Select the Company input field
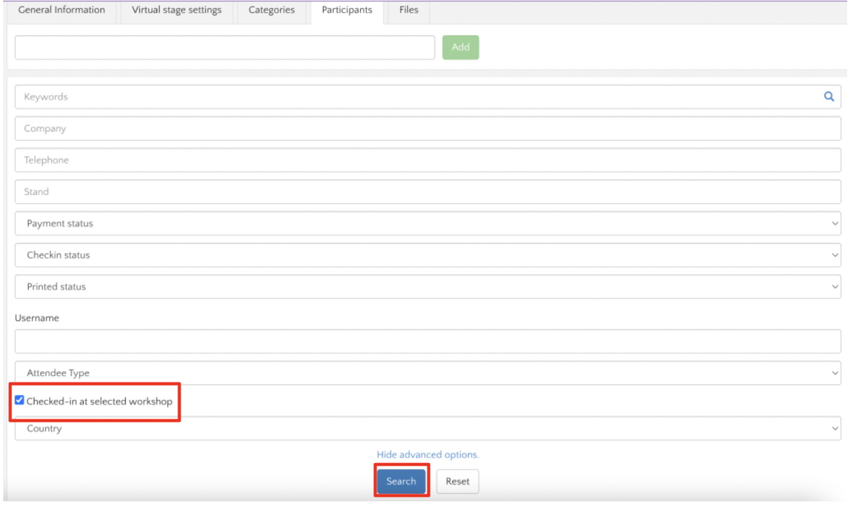Screen dimensions: 851x507 point(254,128)
